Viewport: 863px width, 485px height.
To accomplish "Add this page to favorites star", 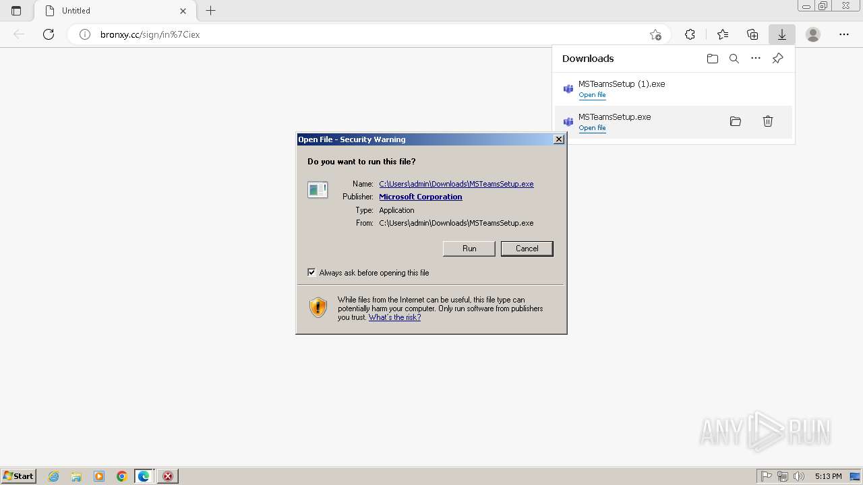I will 655,34.
